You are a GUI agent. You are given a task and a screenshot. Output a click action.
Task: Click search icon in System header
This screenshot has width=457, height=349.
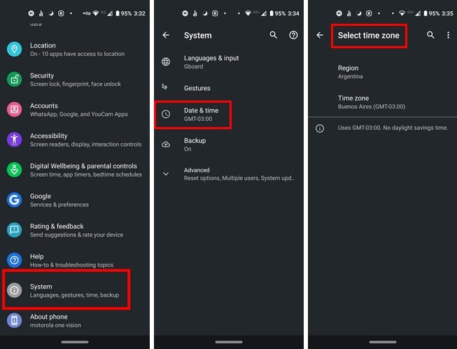pyautogui.click(x=273, y=35)
